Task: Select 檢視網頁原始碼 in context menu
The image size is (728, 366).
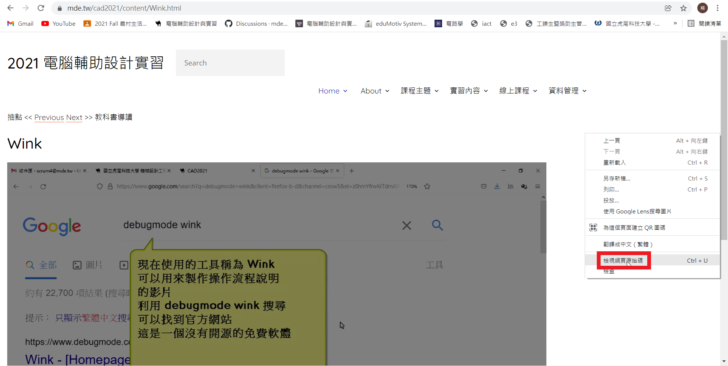Action: (653, 260)
